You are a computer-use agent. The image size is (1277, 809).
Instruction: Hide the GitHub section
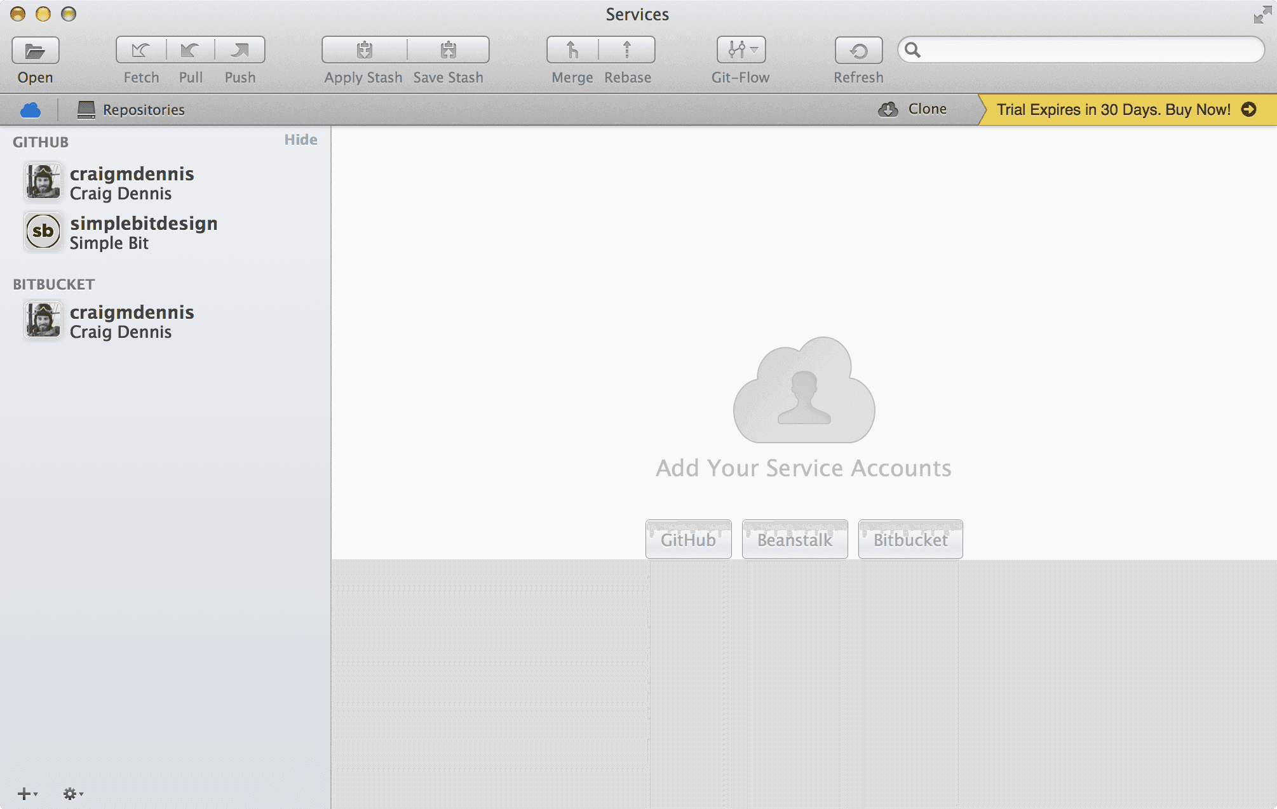click(x=301, y=140)
